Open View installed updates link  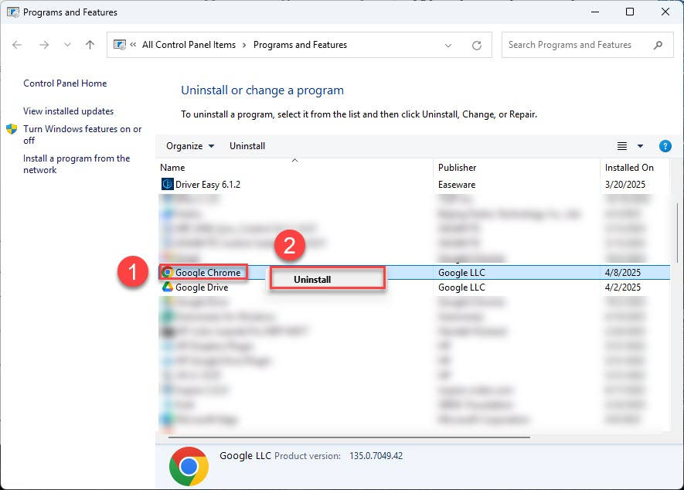tap(68, 111)
